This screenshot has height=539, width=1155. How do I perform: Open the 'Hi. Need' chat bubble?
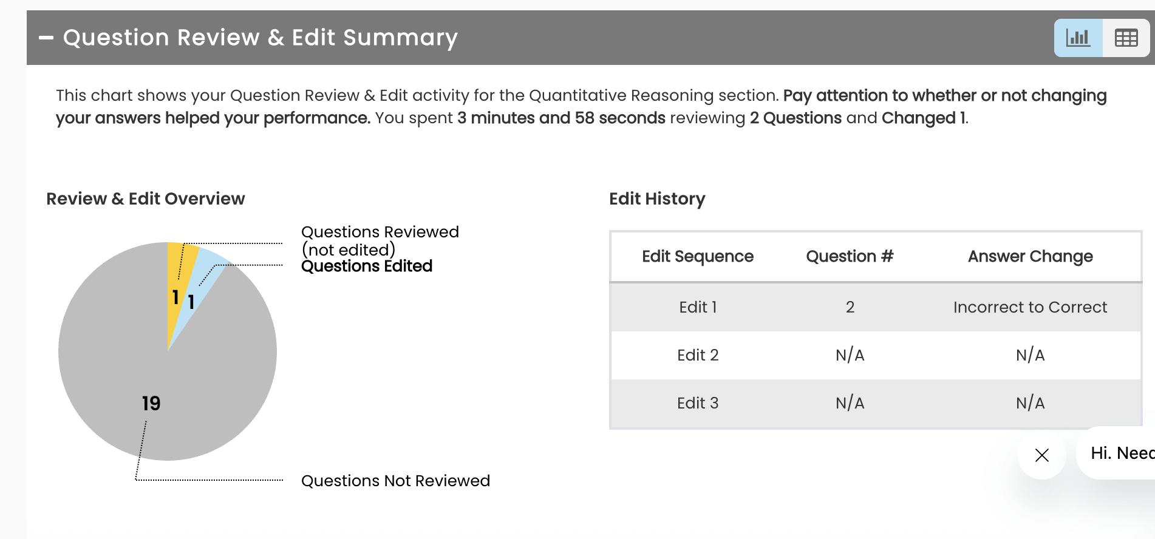(x=1121, y=453)
